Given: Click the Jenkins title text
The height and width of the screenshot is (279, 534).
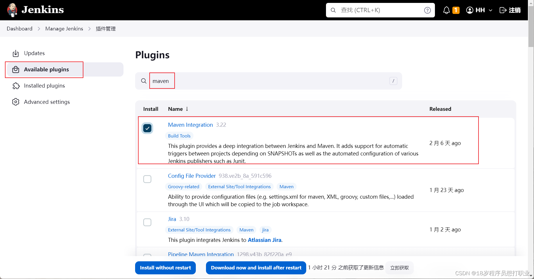Looking at the screenshot, I should 43,10.
